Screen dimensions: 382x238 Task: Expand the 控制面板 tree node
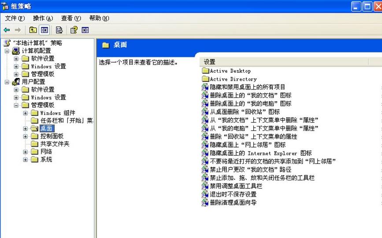coord(25,136)
